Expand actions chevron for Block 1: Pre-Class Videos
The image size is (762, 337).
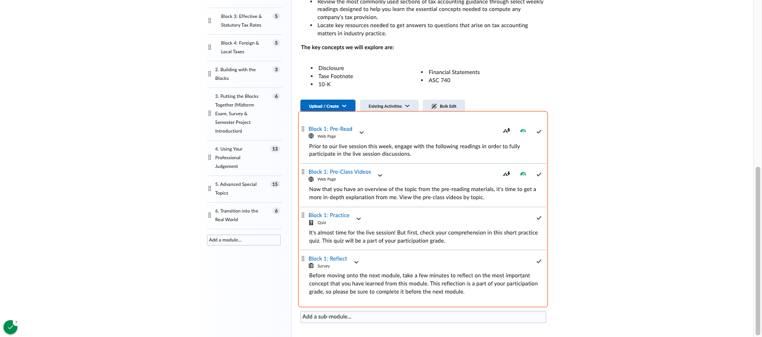coord(380,175)
